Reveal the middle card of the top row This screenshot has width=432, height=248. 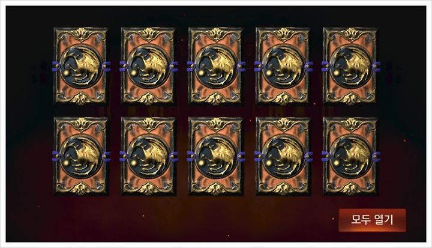[216, 66]
